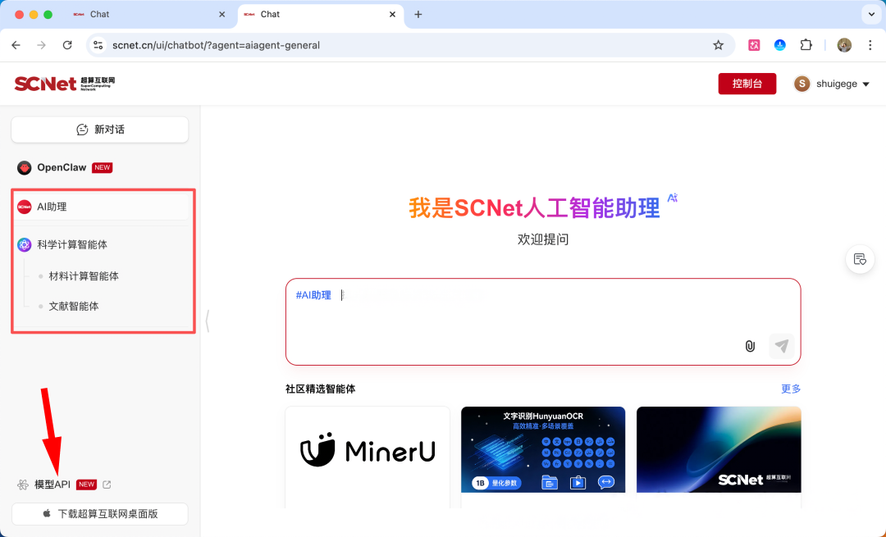Click the translate extension icon
This screenshot has height=537, width=886.
[754, 45]
